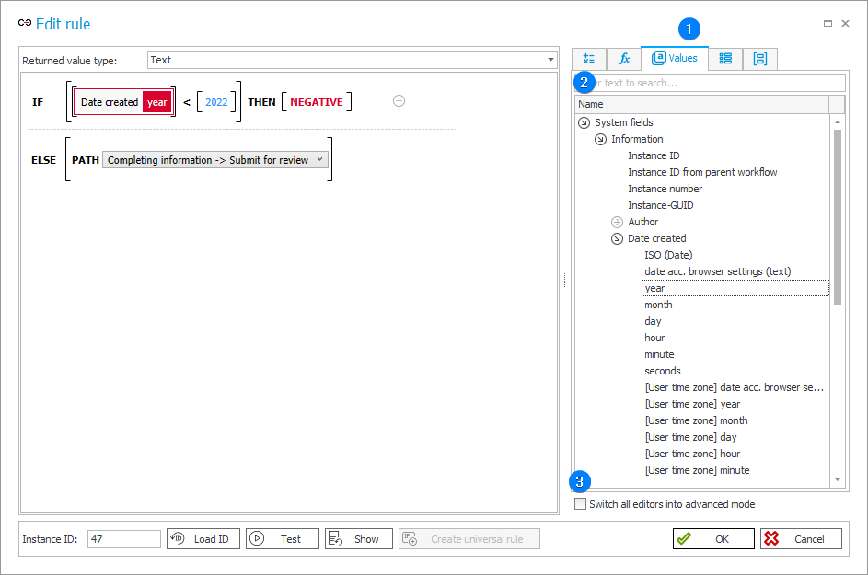Select the month tree item
Screen dimensions: 868x575
coord(658,305)
